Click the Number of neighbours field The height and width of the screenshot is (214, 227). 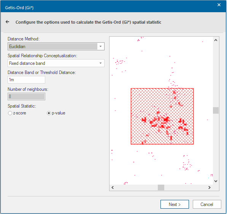[x=26, y=97]
